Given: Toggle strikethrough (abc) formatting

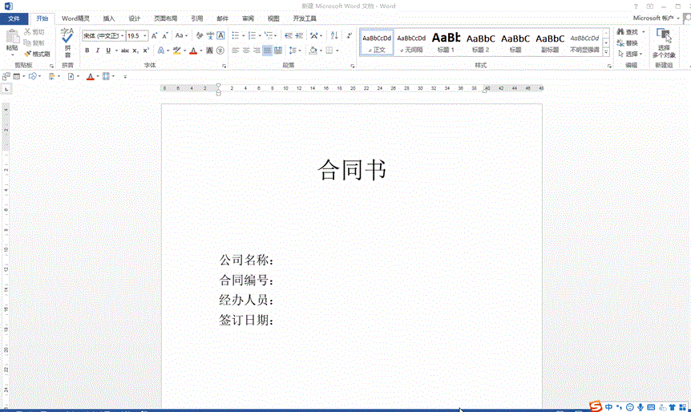Looking at the screenshot, I should click(x=124, y=50).
